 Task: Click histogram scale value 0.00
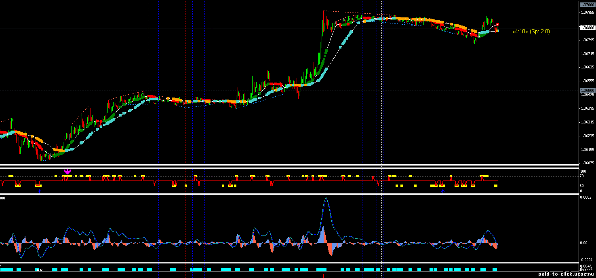[x=584, y=243]
